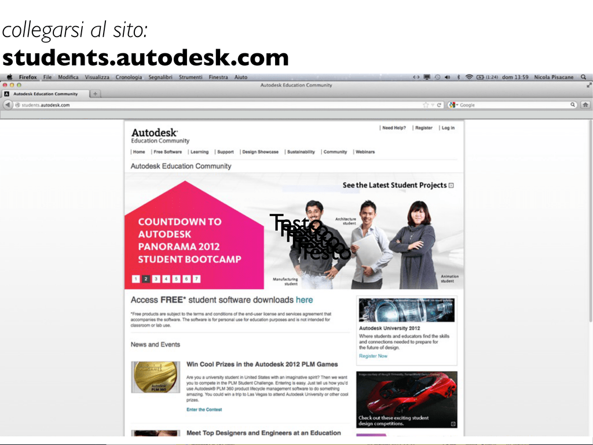The height and width of the screenshot is (445, 593).
Task: Open the Community nav link
Action: coord(335,152)
